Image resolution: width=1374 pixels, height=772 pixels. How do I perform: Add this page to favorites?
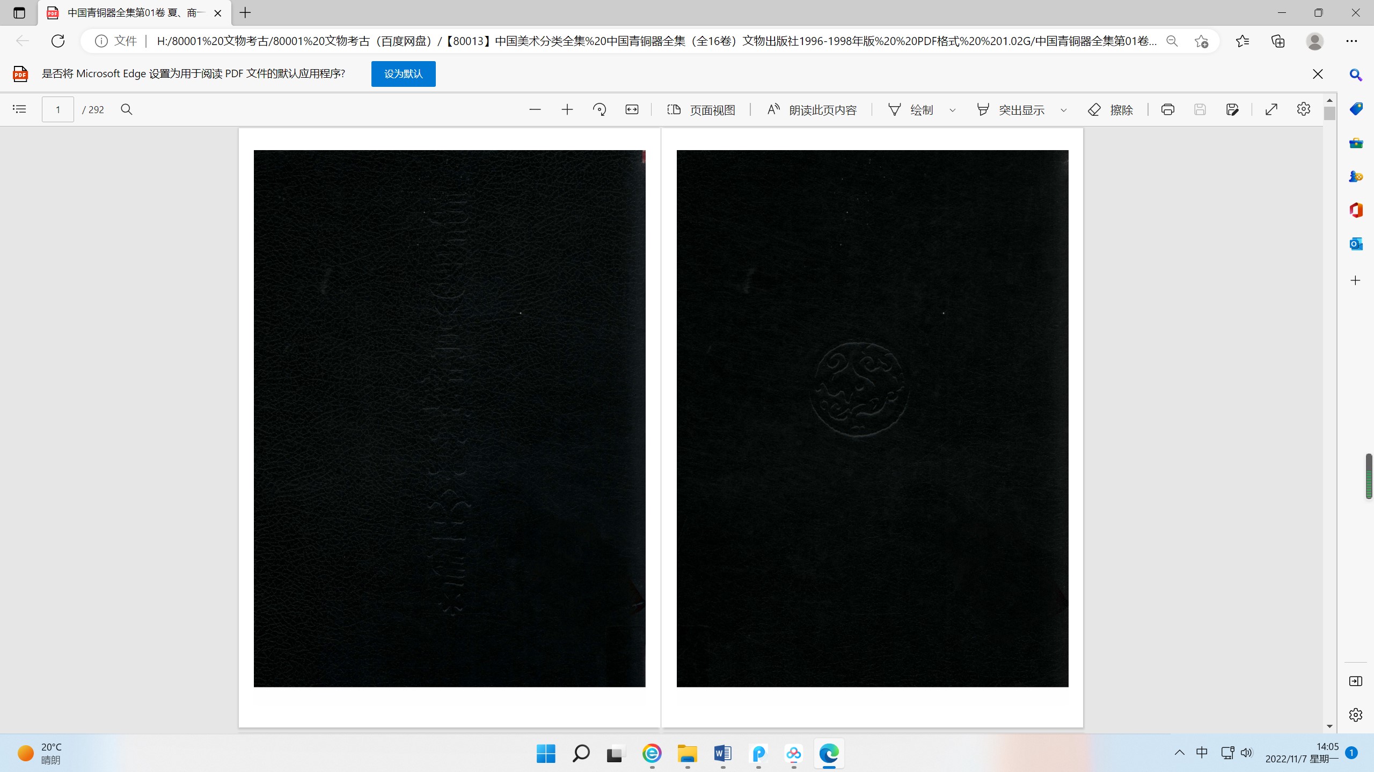pos(1201,41)
